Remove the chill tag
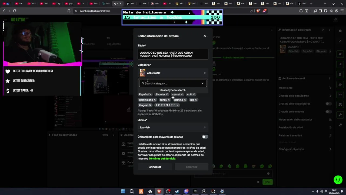Screen dimensions: 346x195 [194, 95]
